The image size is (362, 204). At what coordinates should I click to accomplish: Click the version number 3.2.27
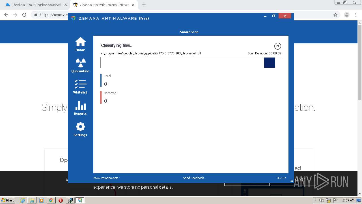point(281,178)
